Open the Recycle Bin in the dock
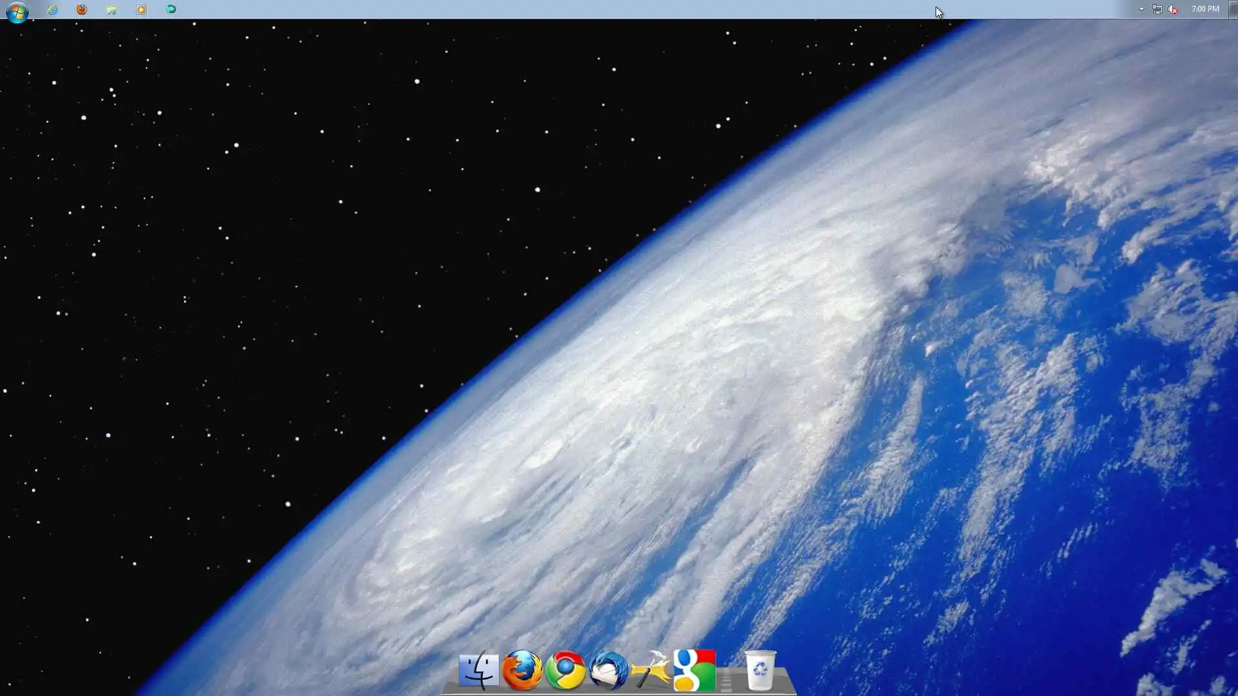1238x696 pixels. (x=760, y=670)
